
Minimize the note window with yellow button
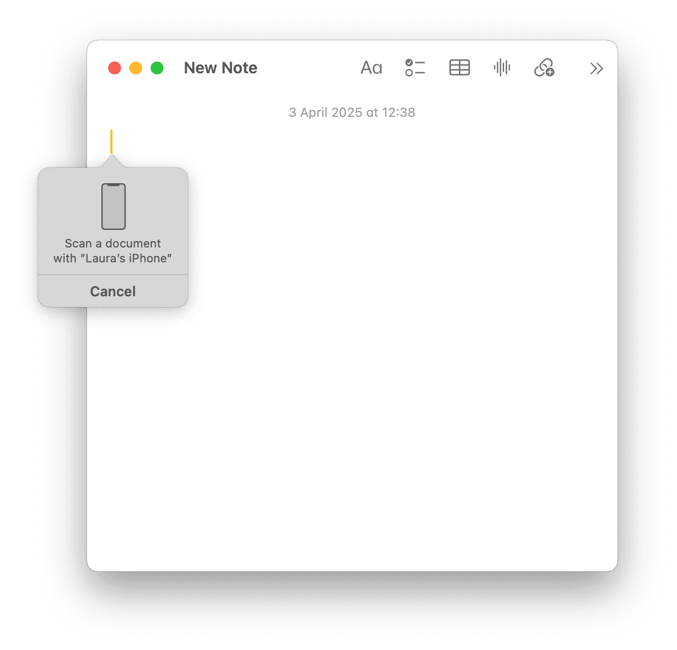pos(136,68)
